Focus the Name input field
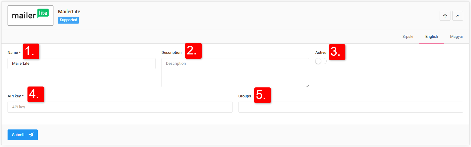The height and width of the screenshot is (147, 471). coord(82,64)
